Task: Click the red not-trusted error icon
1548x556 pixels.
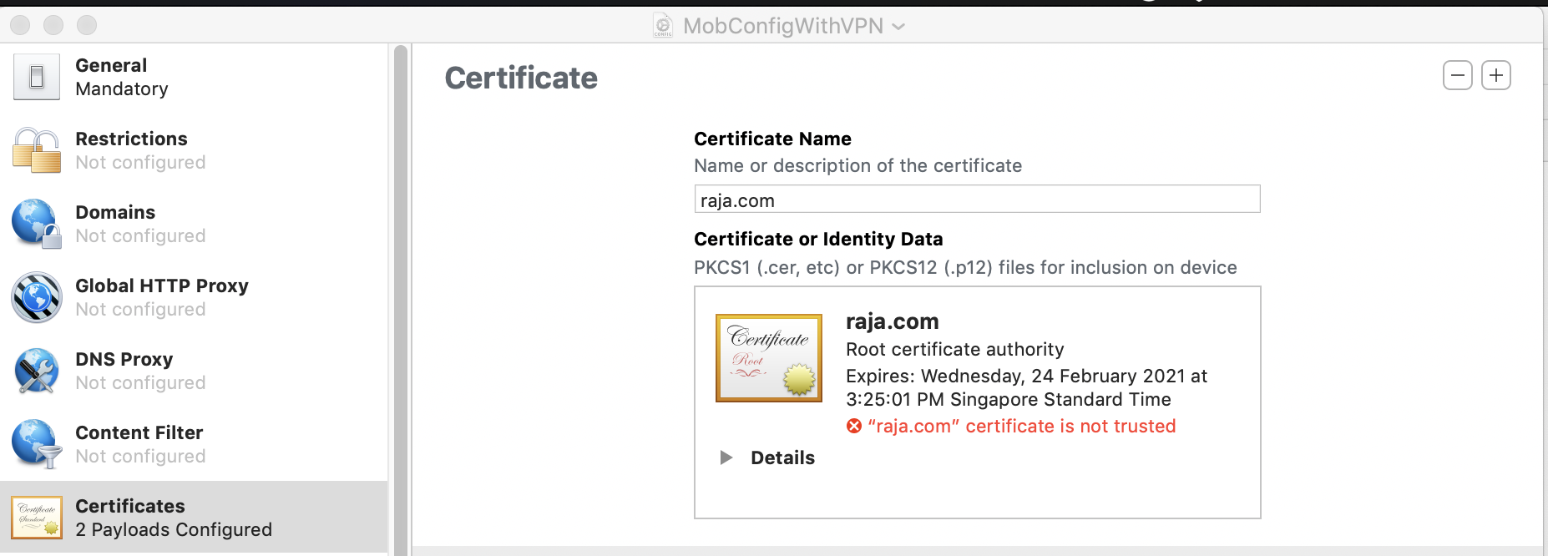Action: pyautogui.click(x=854, y=427)
